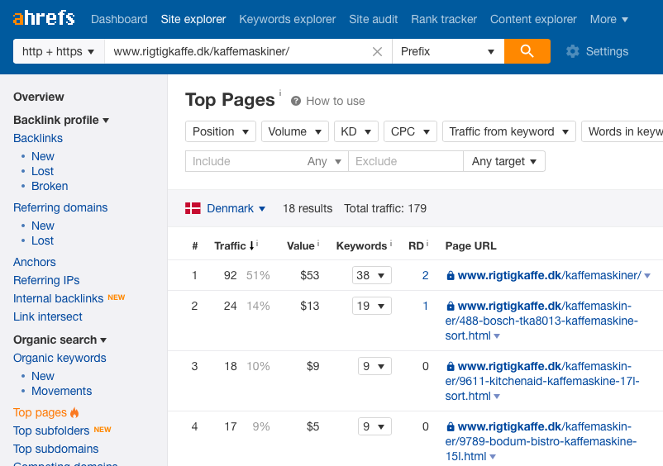The width and height of the screenshot is (663, 466).
Task: Click the How to use question mark icon
Action: coord(296,101)
